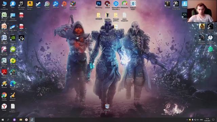Image resolution: width=217 pixels, height=122 pixels.
Task: Open taskbar search magnifier
Action: 8,120
